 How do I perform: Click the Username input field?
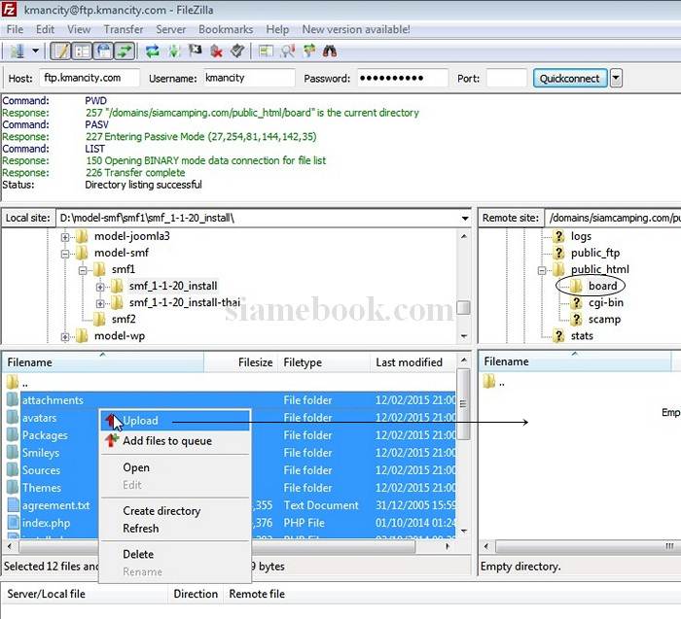249,78
